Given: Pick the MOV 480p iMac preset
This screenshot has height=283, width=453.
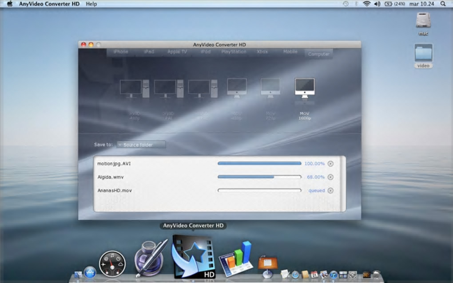Looking at the screenshot, I should pyautogui.click(x=237, y=88).
